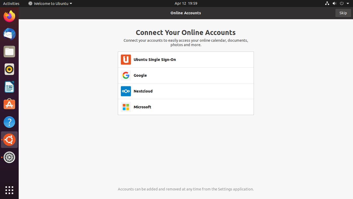Open the Files file manager

(x=9, y=52)
